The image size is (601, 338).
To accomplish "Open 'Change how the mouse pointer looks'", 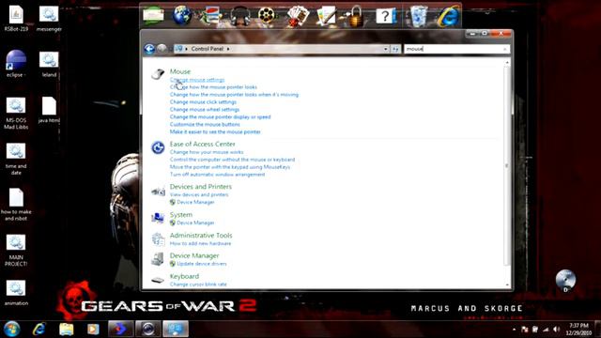I will 213,87.
